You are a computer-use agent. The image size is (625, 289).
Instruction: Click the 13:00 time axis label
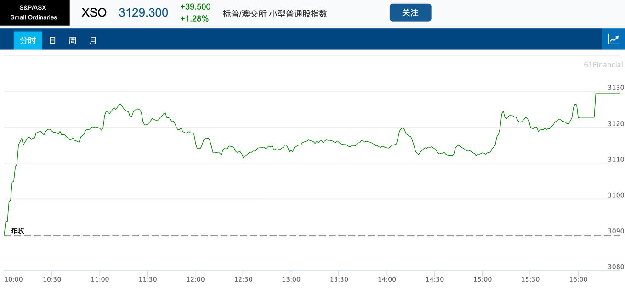(291, 279)
